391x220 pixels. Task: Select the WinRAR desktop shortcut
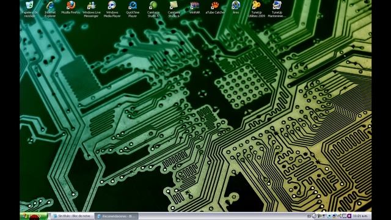pyautogui.click(x=194, y=7)
